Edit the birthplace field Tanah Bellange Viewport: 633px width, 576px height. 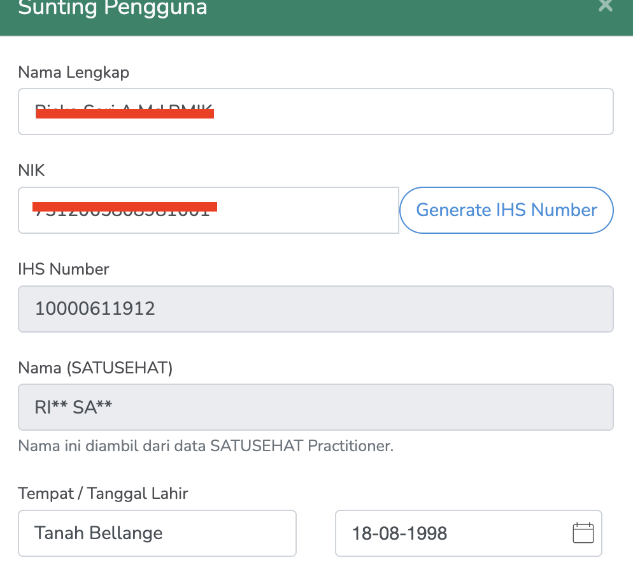coord(157,533)
